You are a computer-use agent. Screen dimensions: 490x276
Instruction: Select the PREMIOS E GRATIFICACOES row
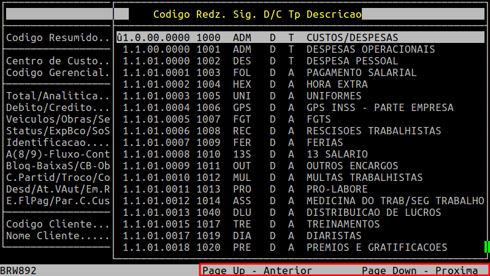tap(299, 247)
